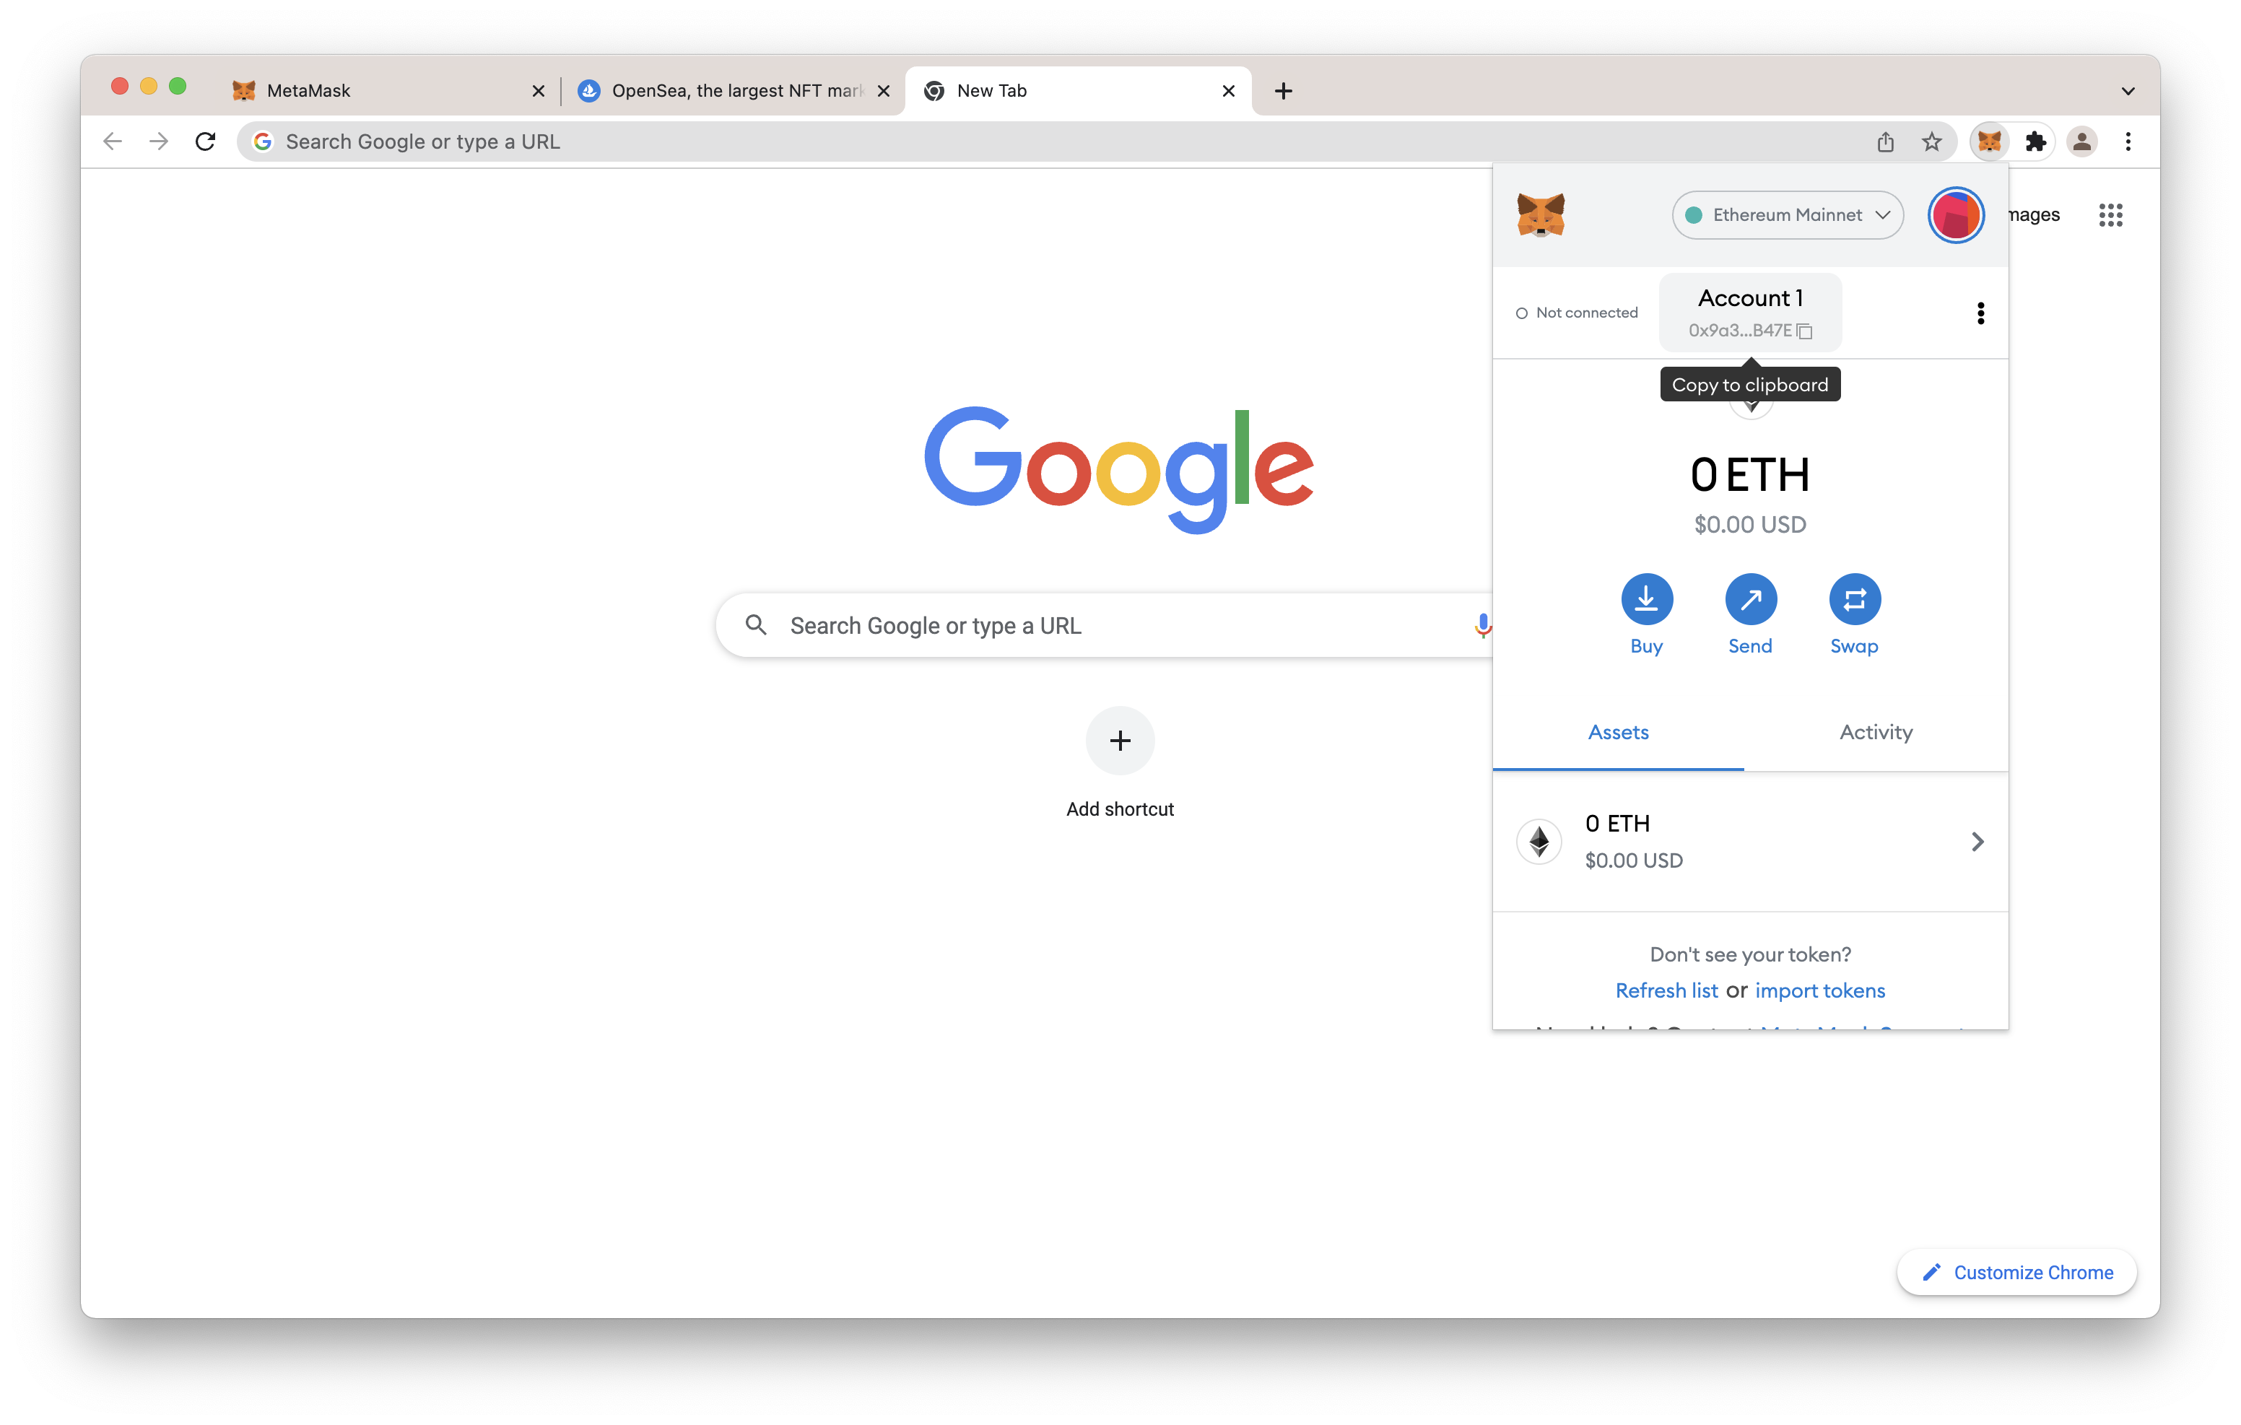Screen dimensions: 2241x1425
Task: Click the copy address to clipboard icon
Action: (1805, 330)
